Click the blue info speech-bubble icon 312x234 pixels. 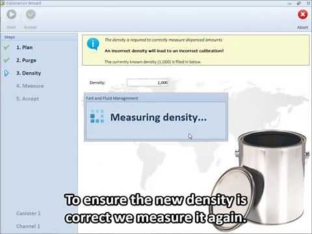[93, 44]
